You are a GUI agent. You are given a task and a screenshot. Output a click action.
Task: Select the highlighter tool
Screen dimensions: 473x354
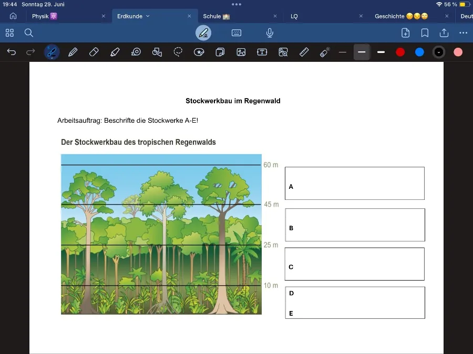click(115, 52)
